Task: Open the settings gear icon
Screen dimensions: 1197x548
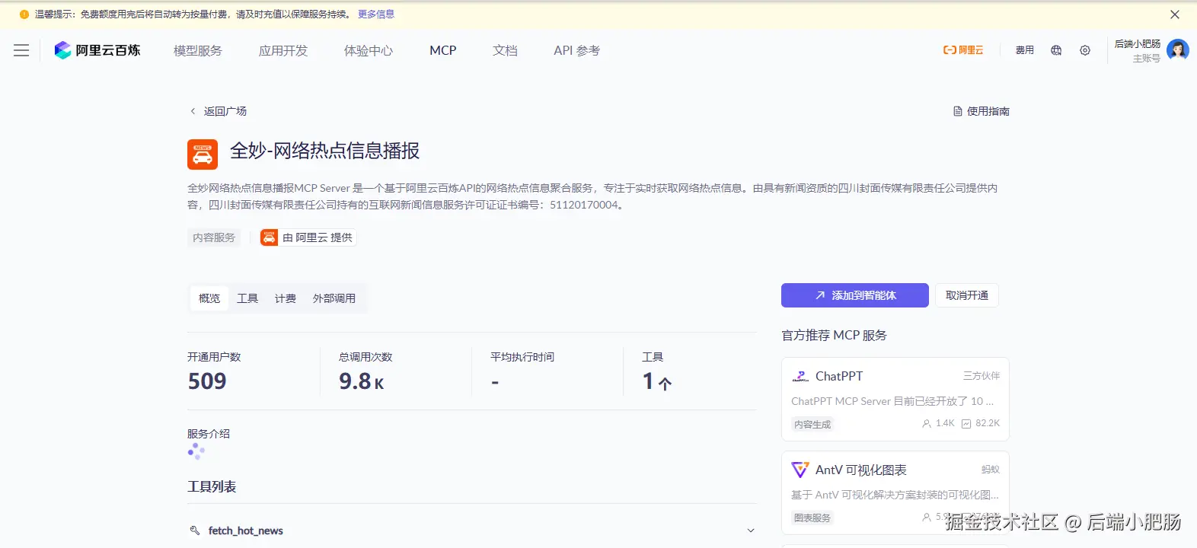Action: pyautogui.click(x=1085, y=50)
